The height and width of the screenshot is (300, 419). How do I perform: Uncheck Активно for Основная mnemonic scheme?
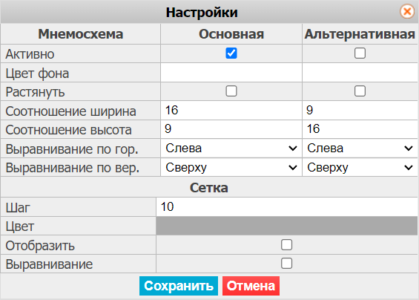tap(231, 53)
